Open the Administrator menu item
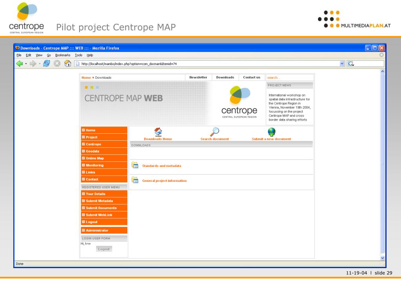Image resolution: width=401 pixels, height=301 pixels. click(x=104, y=230)
